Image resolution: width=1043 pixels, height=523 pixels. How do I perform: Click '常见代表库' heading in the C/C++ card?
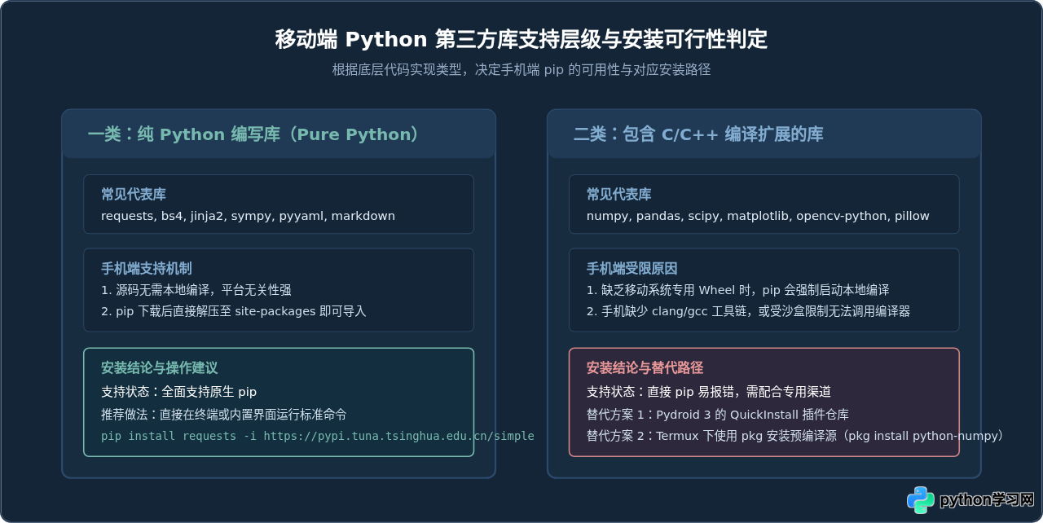click(619, 195)
